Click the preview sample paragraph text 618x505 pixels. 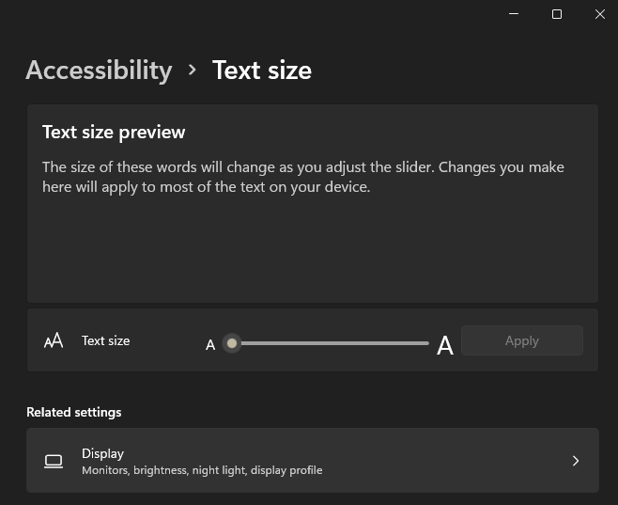302,177
